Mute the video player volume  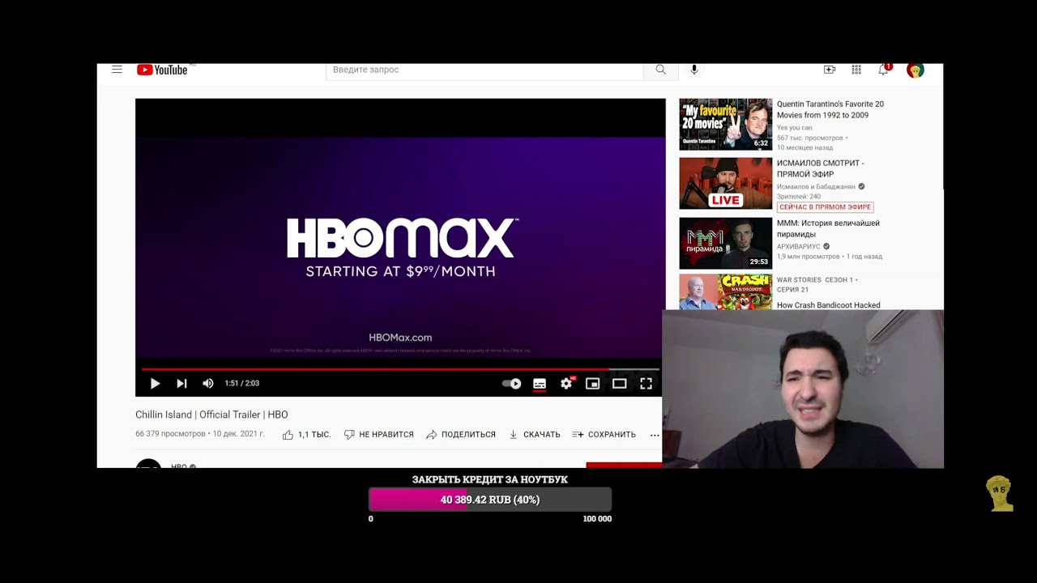tap(208, 384)
